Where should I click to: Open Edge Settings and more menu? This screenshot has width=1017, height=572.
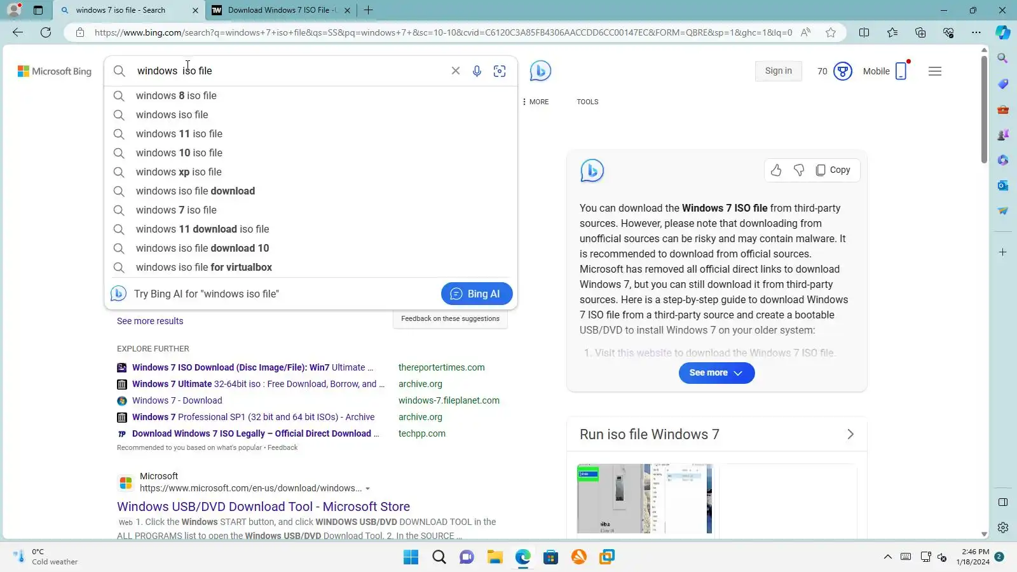coord(976,32)
